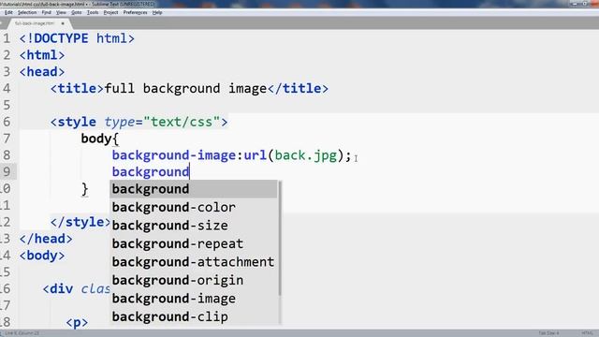Click the Line/Column indicator in status bar
The height and width of the screenshot is (337, 599).
pos(22,333)
